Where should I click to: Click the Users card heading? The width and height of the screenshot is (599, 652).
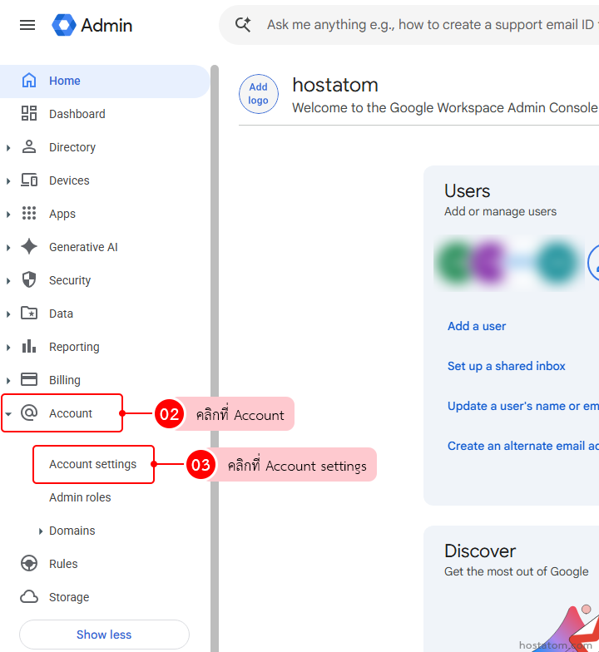pos(468,191)
